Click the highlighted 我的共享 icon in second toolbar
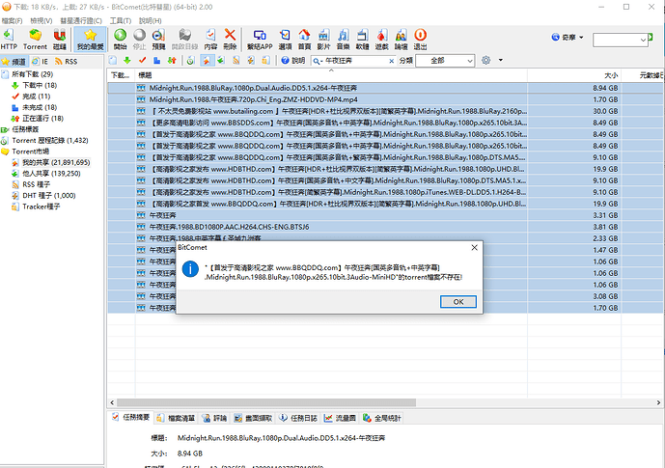 (207, 61)
